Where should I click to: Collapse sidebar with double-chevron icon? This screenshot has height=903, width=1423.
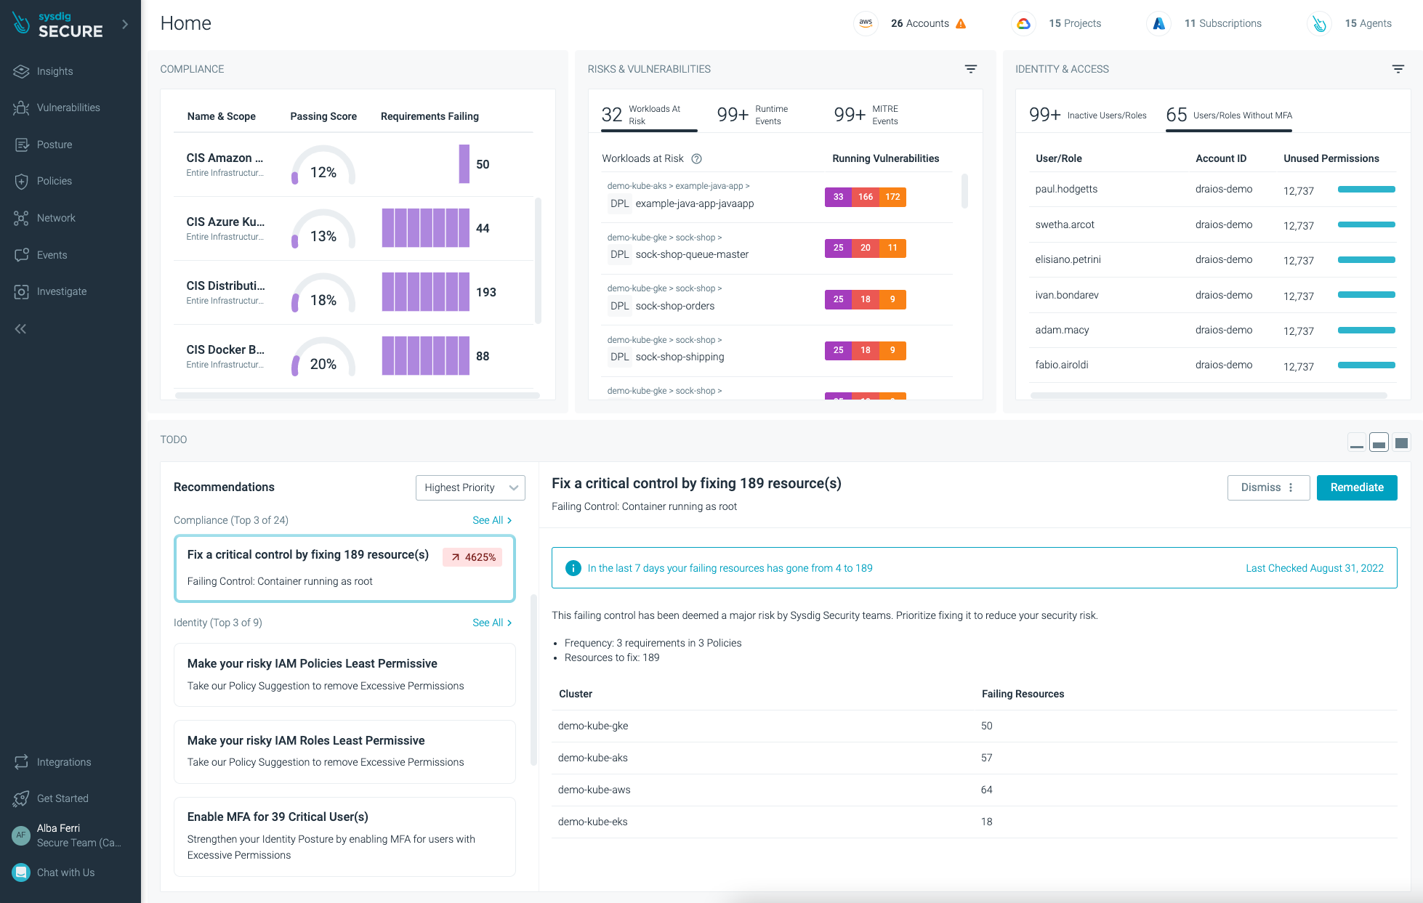coord(20,329)
